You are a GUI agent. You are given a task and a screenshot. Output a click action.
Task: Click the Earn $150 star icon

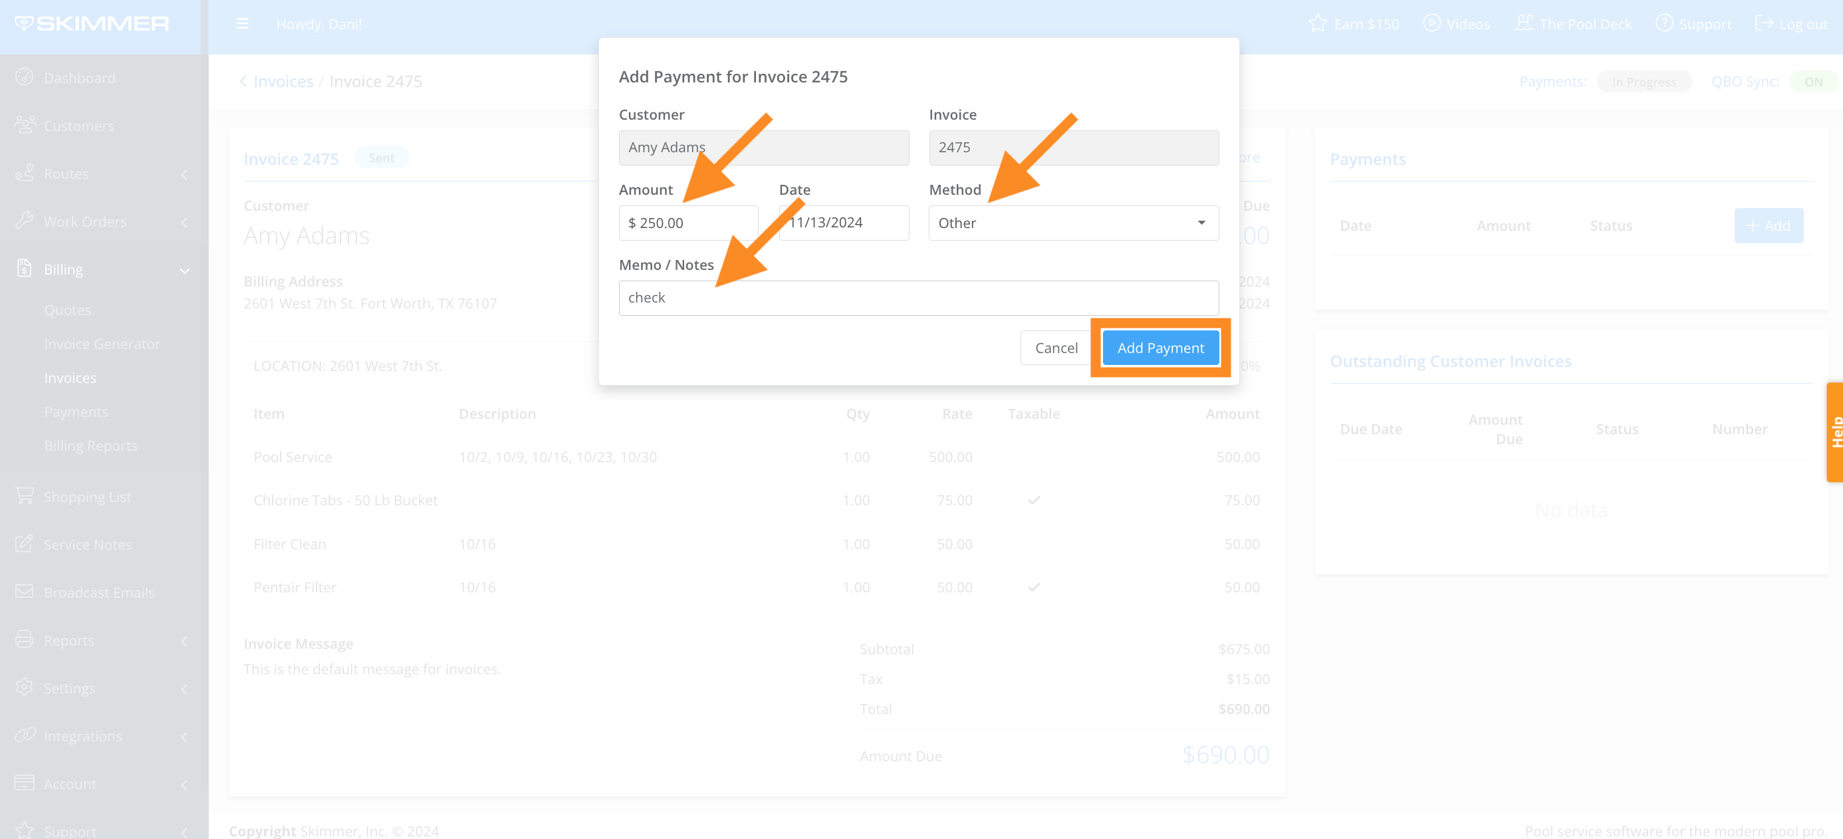click(1317, 23)
